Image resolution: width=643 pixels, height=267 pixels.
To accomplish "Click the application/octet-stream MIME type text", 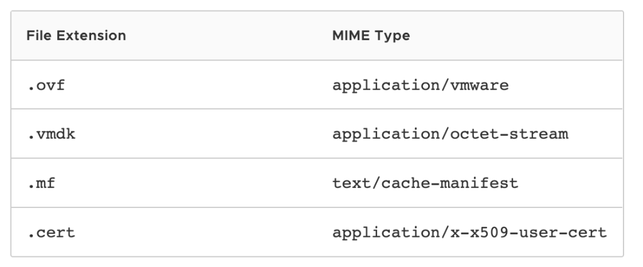I will (450, 134).
